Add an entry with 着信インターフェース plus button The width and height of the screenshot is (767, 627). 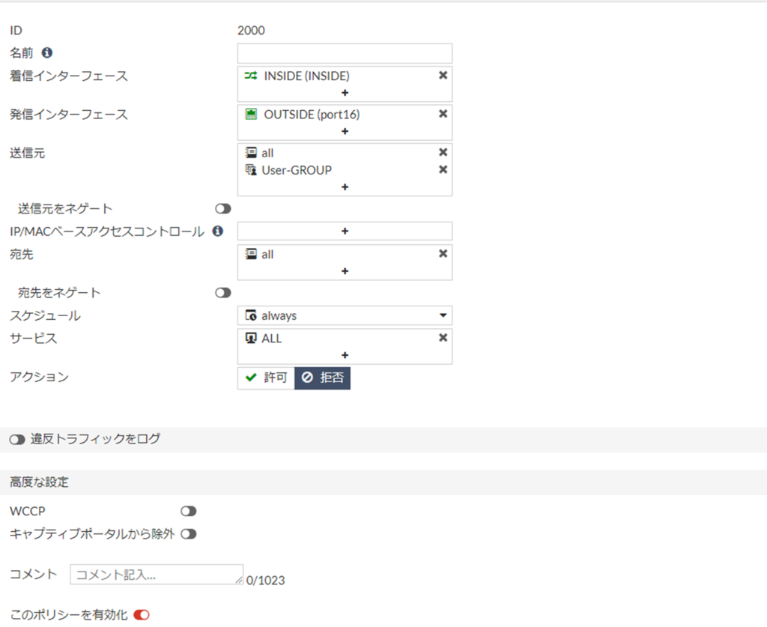click(345, 93)
